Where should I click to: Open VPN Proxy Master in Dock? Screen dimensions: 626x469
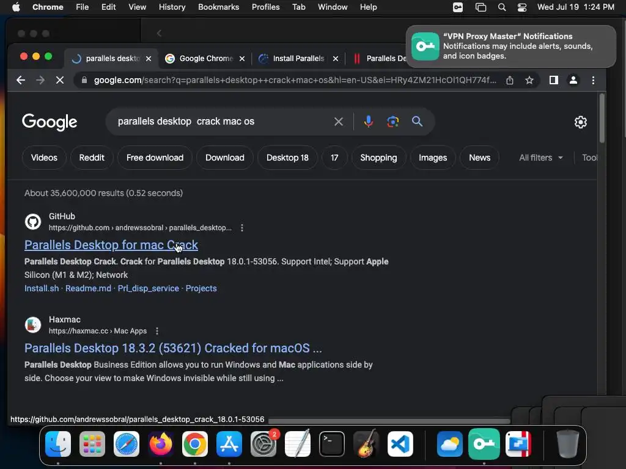coord(484,443)
